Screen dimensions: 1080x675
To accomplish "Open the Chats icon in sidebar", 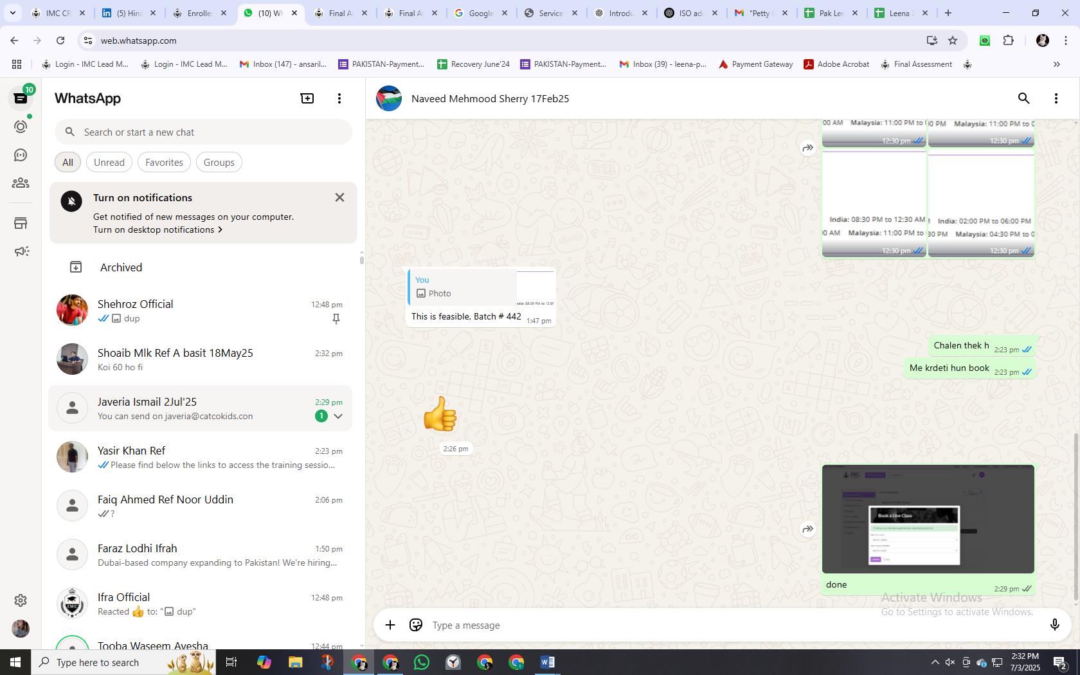I will pyautogui.click(x=21, y=98).
